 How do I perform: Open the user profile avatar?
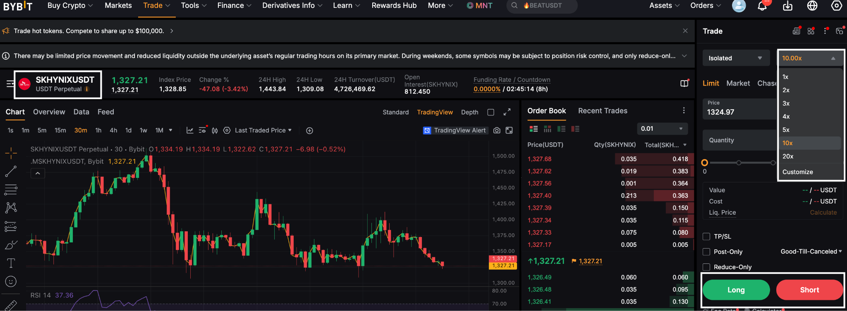739,6
